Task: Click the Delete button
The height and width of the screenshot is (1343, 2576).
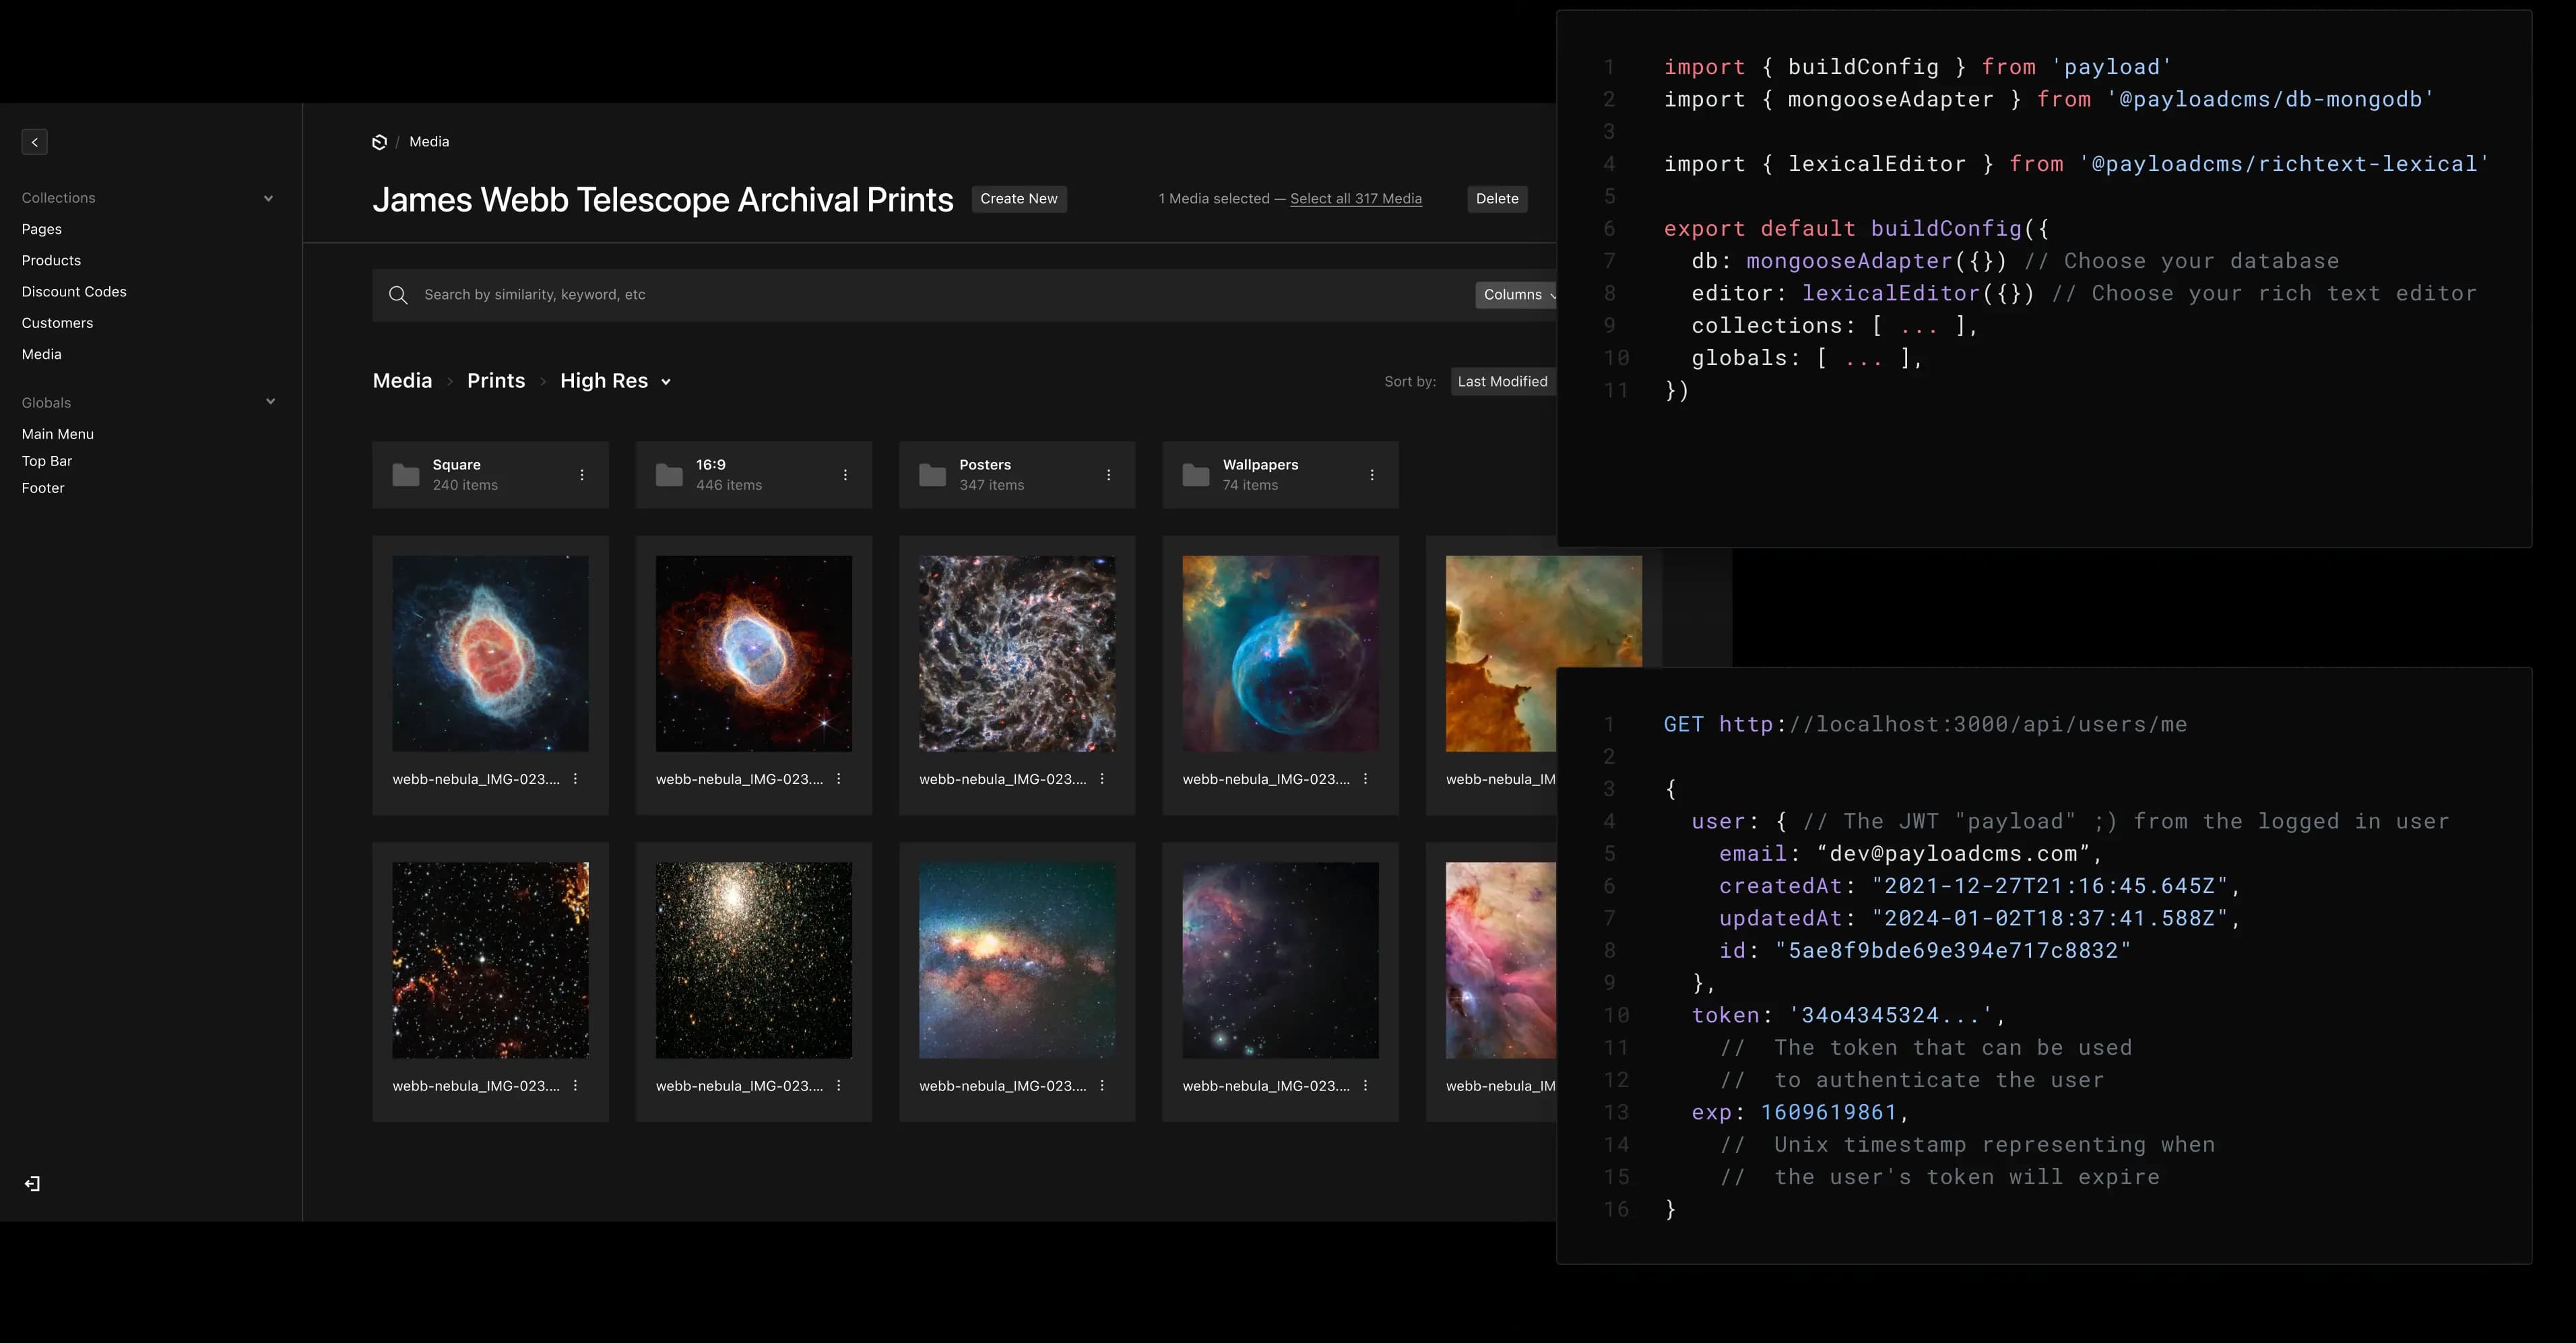Action: coord(1497,199)
